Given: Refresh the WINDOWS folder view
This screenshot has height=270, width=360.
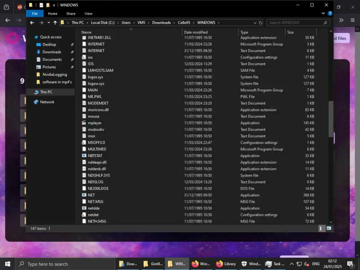Looking at the screenshot, I should pyautogui.click(x=260, y=22).
